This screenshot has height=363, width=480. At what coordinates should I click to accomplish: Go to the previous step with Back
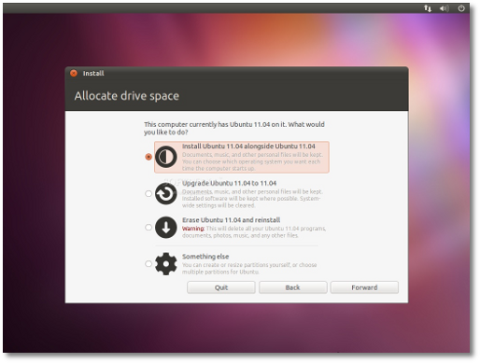pos(293,287)
